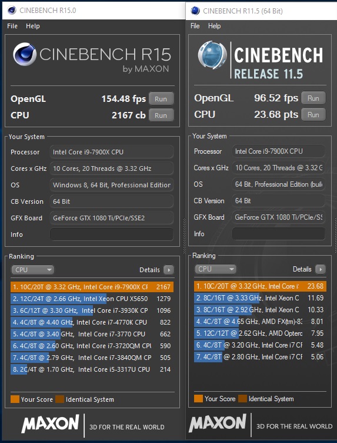
Task: Click the 2167 cb CPU score
Action: click(129, 115)
